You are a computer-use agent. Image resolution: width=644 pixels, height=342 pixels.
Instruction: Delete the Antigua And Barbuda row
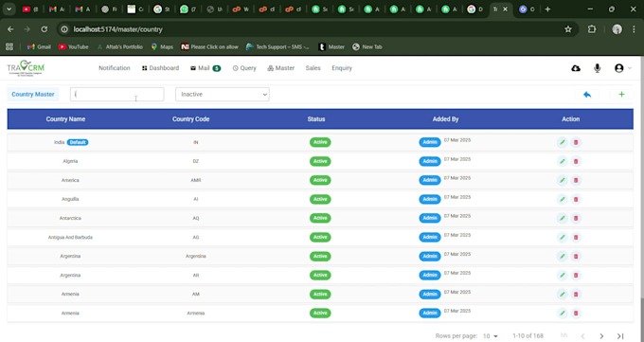point(576,237)
